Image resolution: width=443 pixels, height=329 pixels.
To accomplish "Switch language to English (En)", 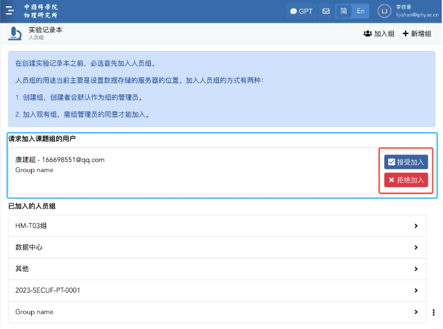I will [x=360, y=11].
